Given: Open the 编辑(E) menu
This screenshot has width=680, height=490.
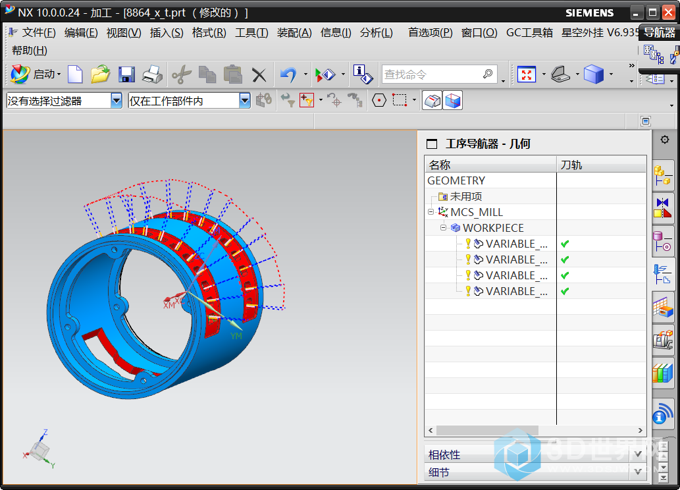Looking at the screenshot, I should (81, 32).
